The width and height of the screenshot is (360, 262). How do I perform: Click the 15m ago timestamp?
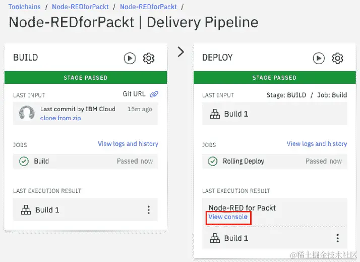(140, 109)
